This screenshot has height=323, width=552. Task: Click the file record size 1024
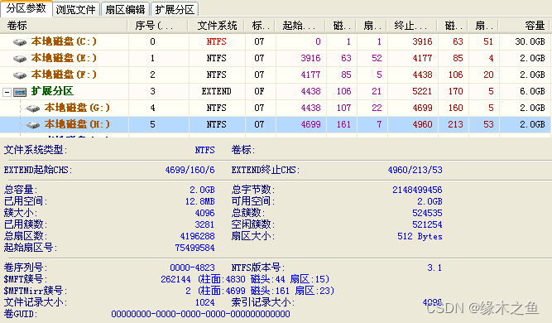click(205, 302)
